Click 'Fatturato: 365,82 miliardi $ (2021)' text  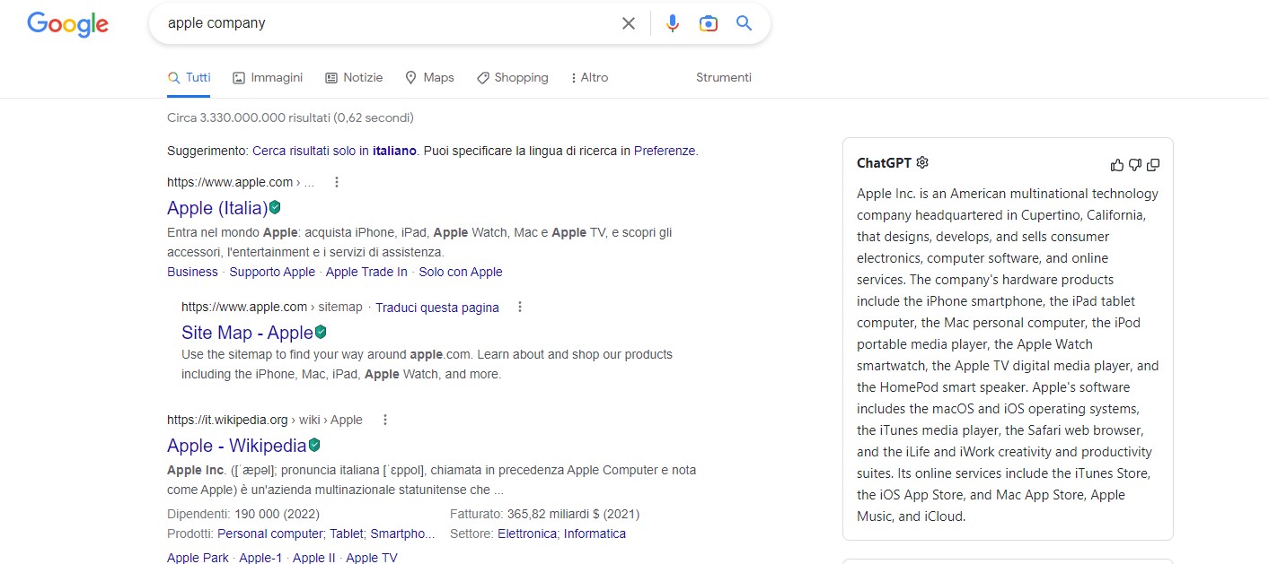tap(545, 514)
